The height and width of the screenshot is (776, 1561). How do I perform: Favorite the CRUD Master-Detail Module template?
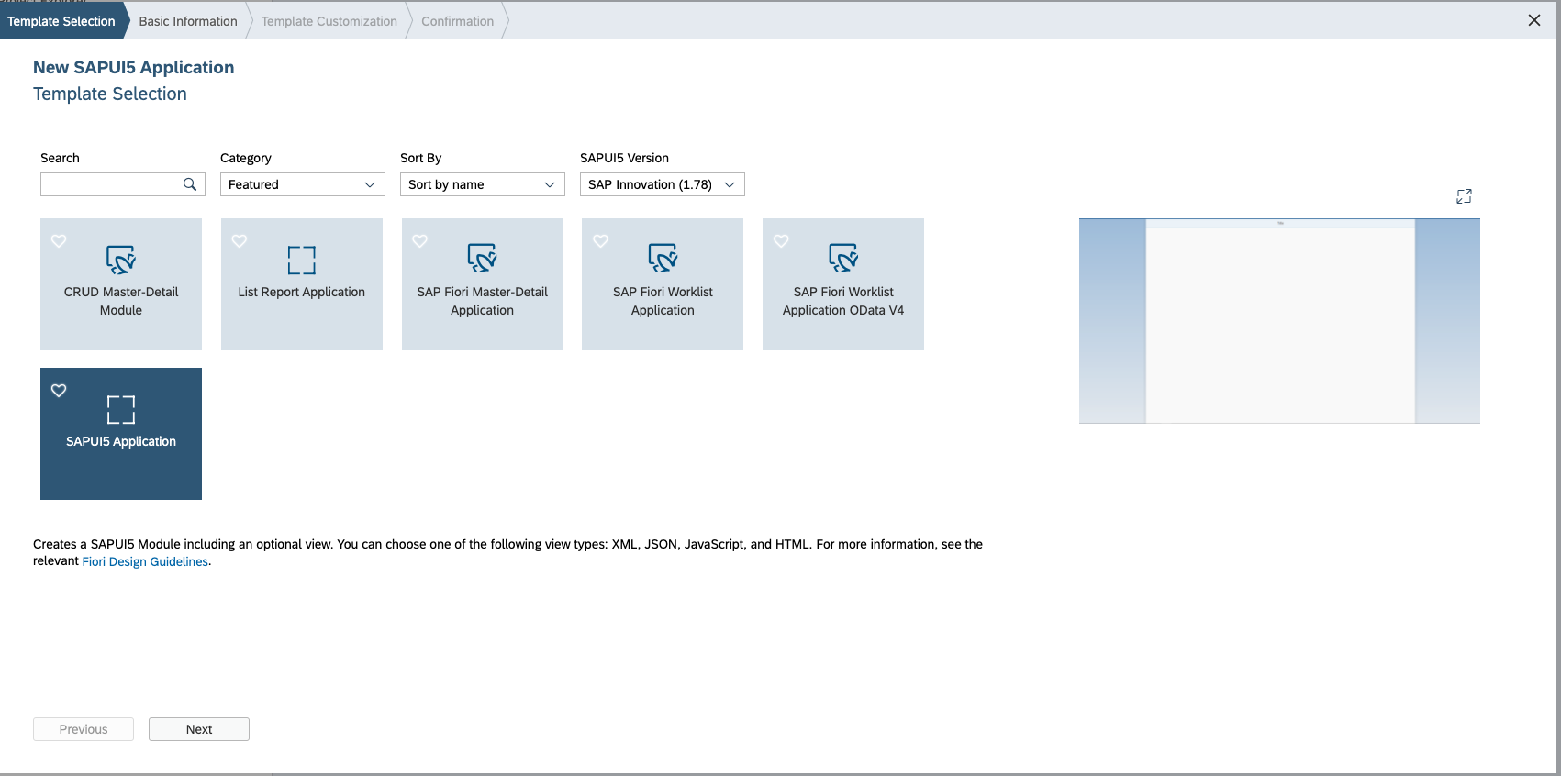(59, 241)
